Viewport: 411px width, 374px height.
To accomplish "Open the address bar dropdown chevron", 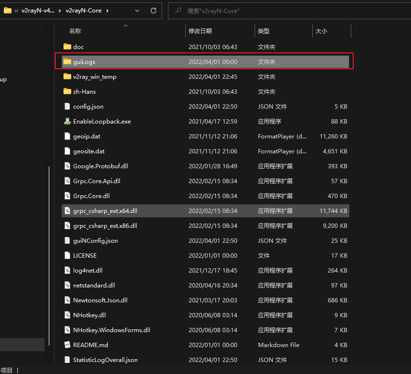I will (137, 11).
